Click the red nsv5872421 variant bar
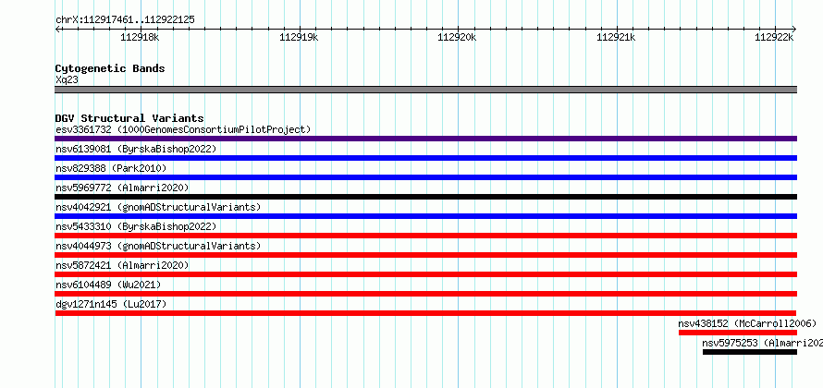The image size is (823, 388). point(425,274)
